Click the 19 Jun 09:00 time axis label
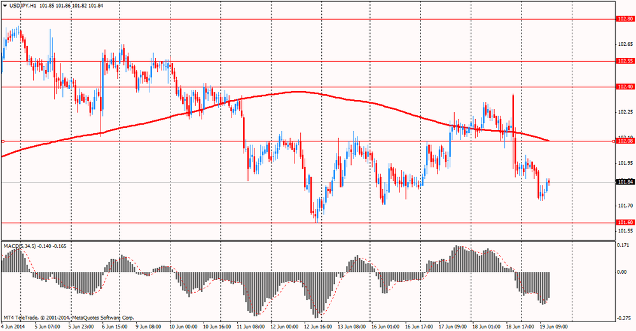Viewport: 636px width, 331px height. click(x=553, y=327)
